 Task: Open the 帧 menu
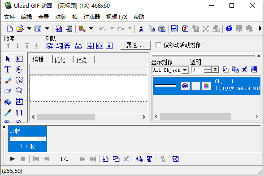coord(75,17)
